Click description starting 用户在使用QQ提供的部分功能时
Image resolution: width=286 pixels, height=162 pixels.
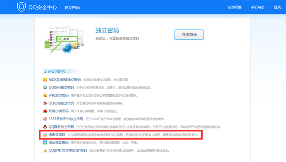149,127
